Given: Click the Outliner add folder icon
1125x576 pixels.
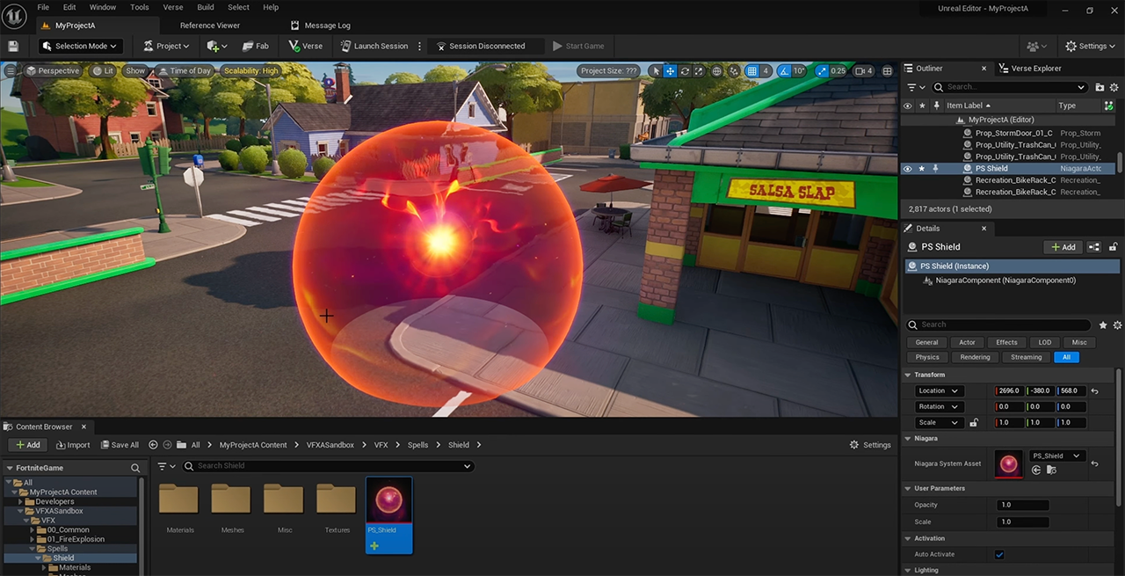Looking at the screenshot, I should tap(1100, 87).
